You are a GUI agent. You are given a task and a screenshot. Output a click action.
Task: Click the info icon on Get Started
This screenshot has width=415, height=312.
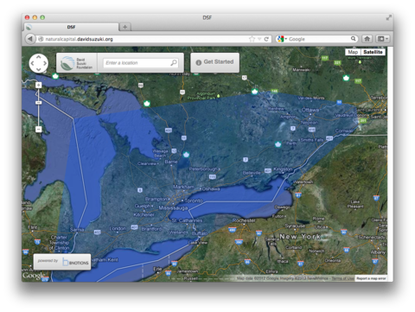click(199, 62)
